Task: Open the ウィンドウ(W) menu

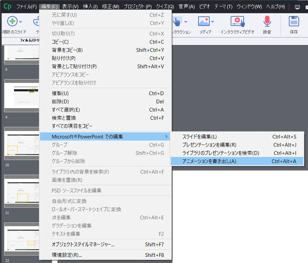Action: click(x=249, y=7)
